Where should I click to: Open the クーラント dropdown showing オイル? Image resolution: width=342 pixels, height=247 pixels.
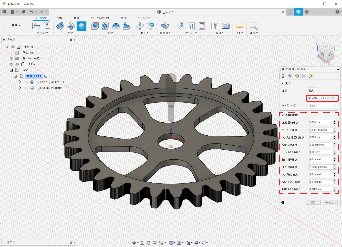click(322, 106)
